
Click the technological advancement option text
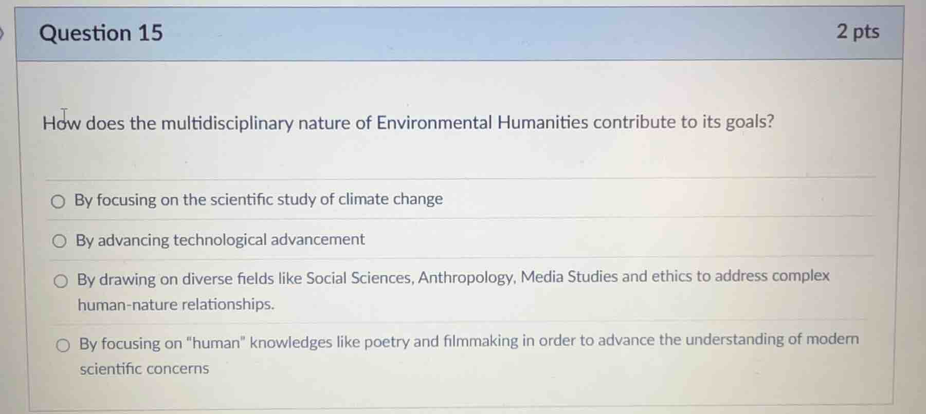[x=221, y=239]
